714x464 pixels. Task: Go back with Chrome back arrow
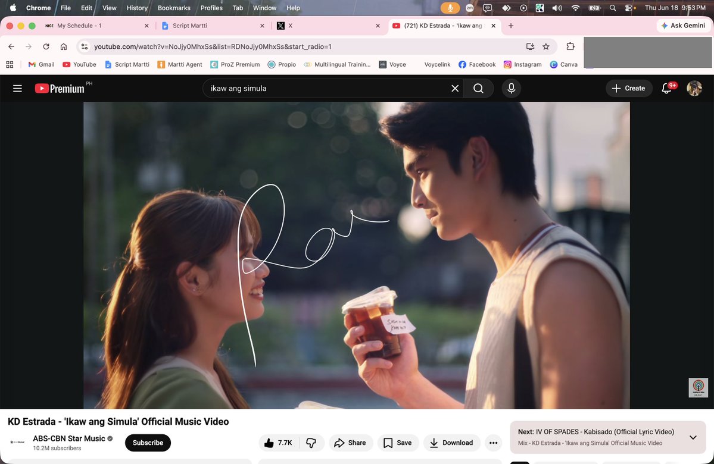pos(11,46)
